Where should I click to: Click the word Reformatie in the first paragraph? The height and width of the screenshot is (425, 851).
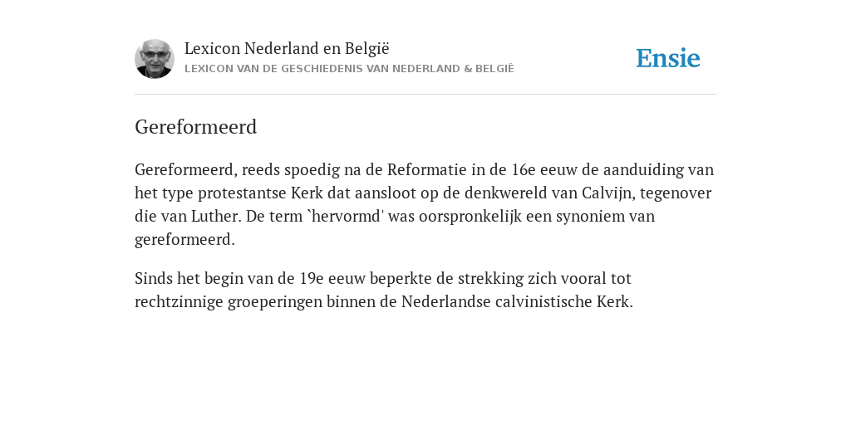426,169
